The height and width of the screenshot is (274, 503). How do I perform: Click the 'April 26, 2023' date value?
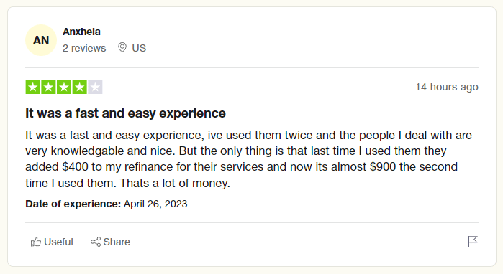point(155,204)
